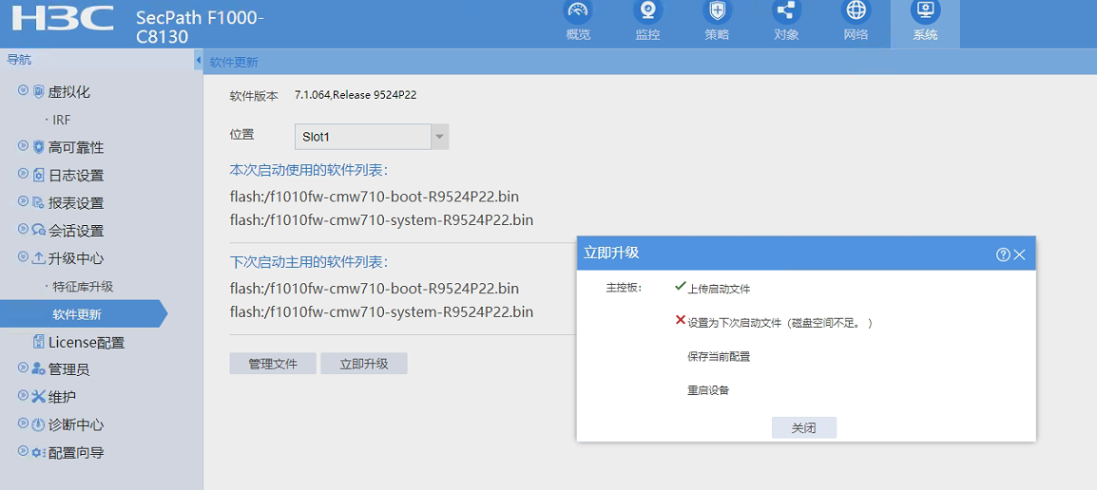The width and height of the screenshot is (1097, 490).
Task: Click the 立即升级 button
Action: point(364,364)
